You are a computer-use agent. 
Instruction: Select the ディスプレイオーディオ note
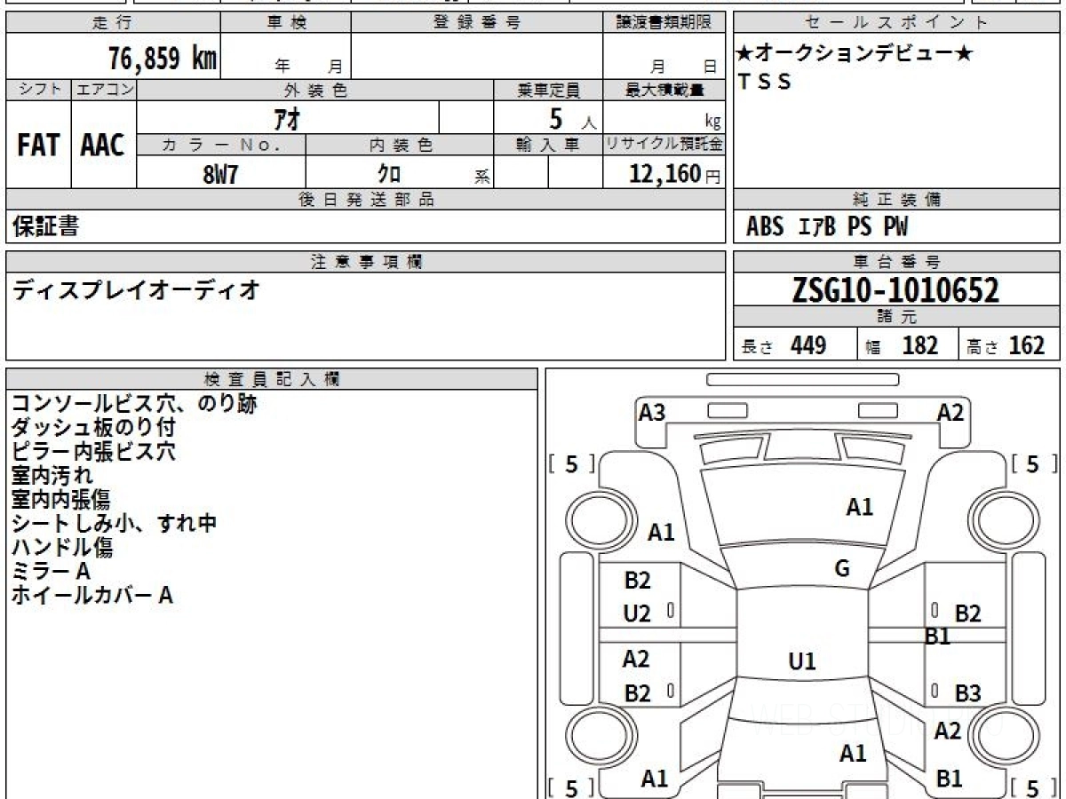136,289
